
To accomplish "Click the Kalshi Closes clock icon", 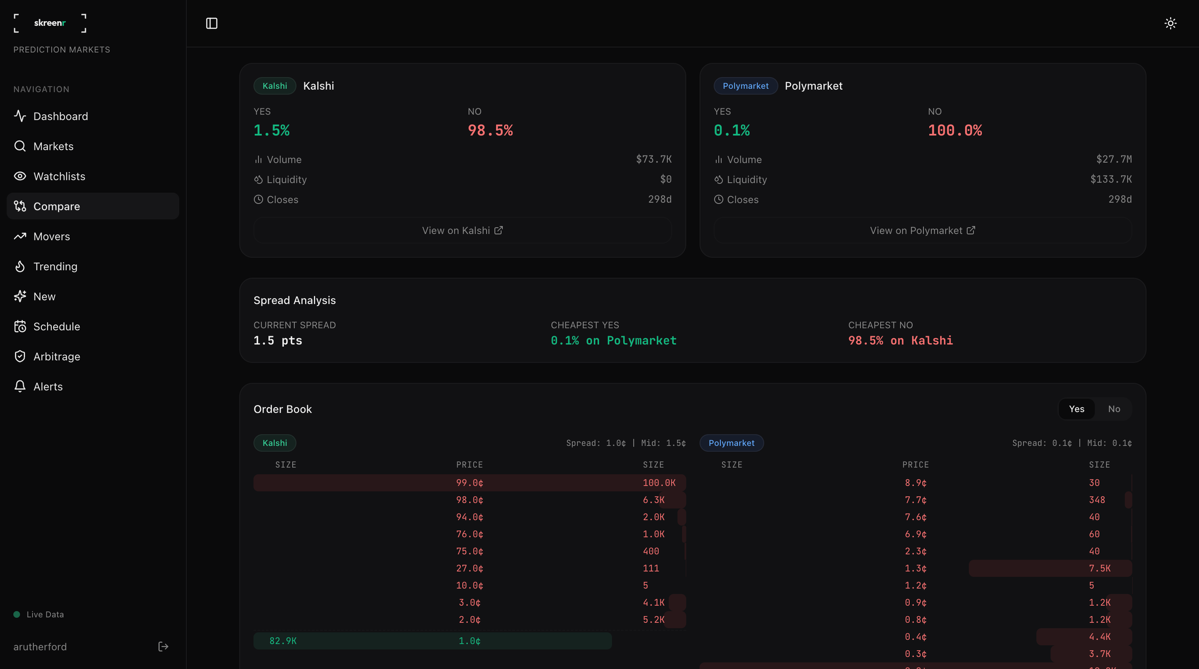I will click(x=258, y=199).
